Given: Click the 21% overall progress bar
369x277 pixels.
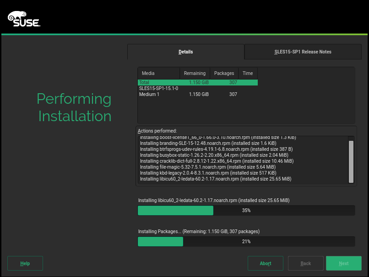Looking at the screenshot, I should coord(246,241).
